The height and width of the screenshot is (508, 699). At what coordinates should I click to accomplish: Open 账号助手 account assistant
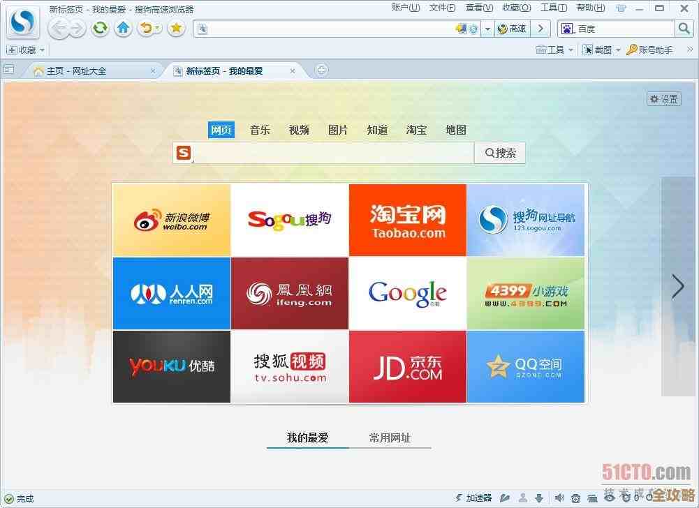[x=649, y=50]
